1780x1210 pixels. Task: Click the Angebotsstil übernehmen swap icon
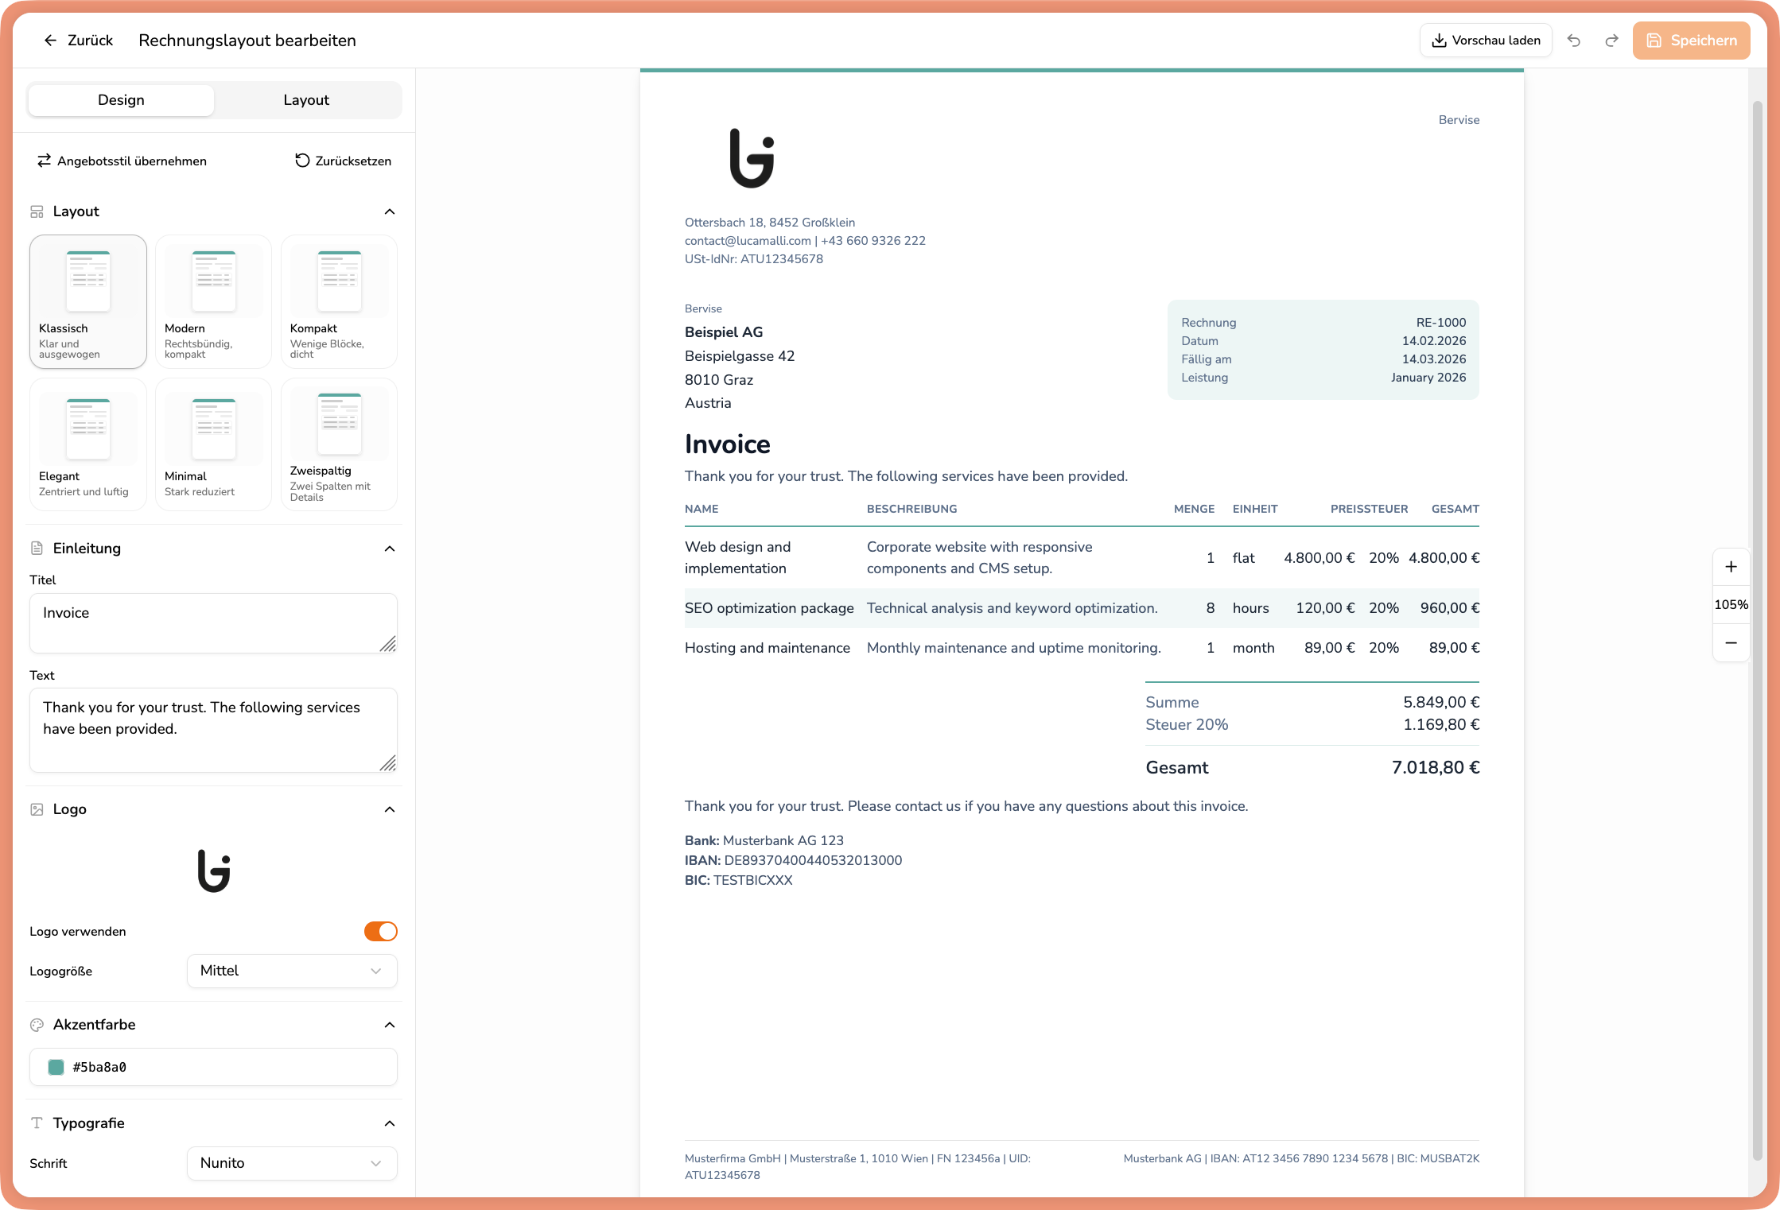click(45, 161)
